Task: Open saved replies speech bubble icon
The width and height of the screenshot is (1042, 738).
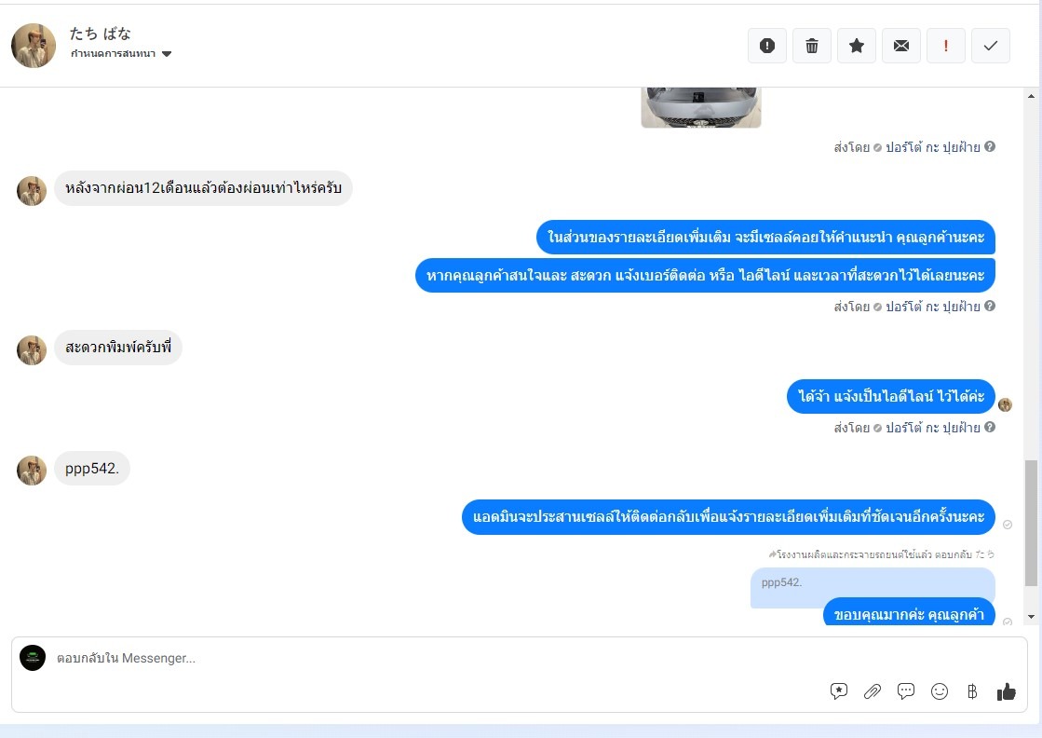Action: pos(906,691)
